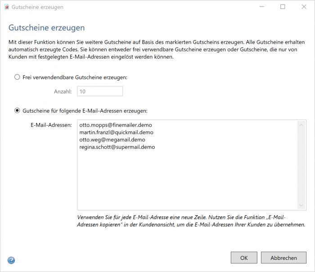Place cursor on regina.schott@supermail.demo line

117,147
